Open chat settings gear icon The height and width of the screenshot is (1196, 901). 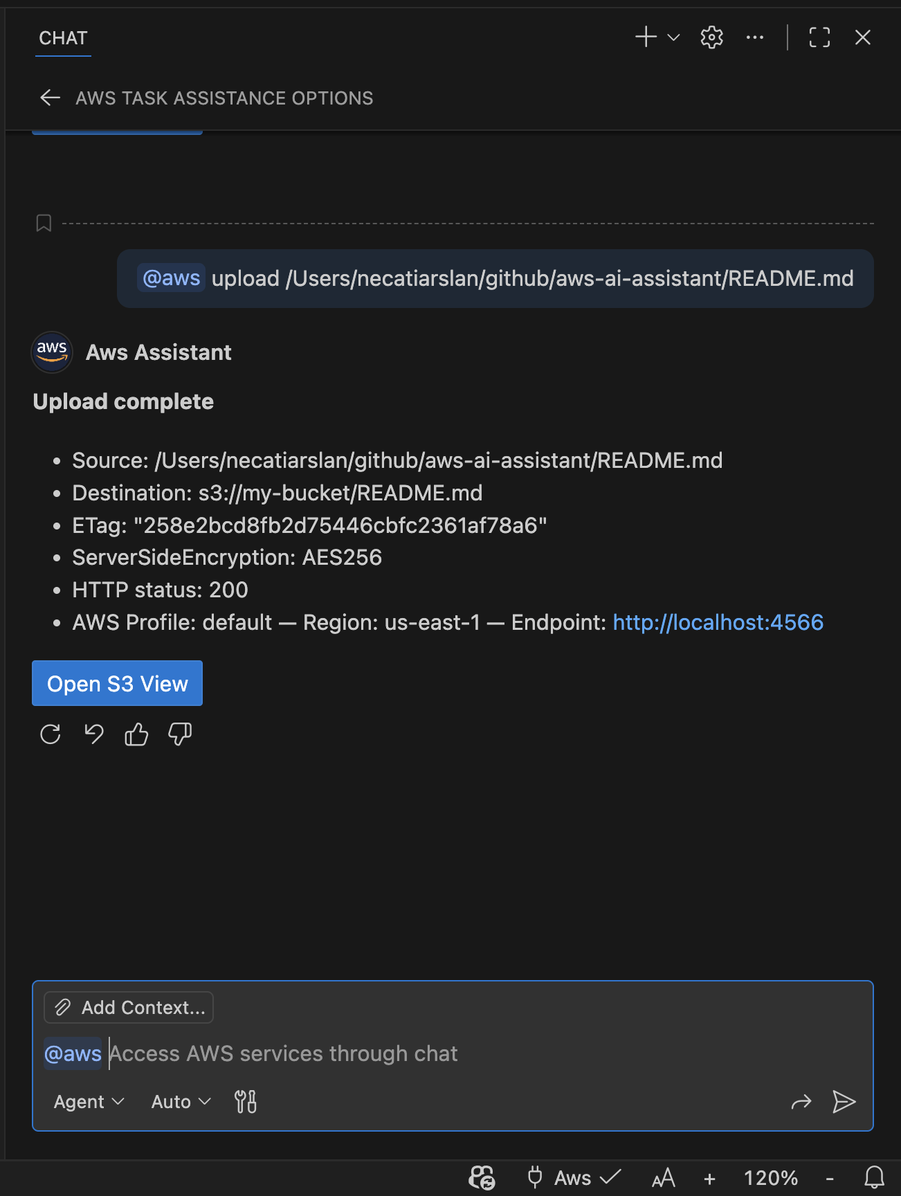click(x=711, y=37)
